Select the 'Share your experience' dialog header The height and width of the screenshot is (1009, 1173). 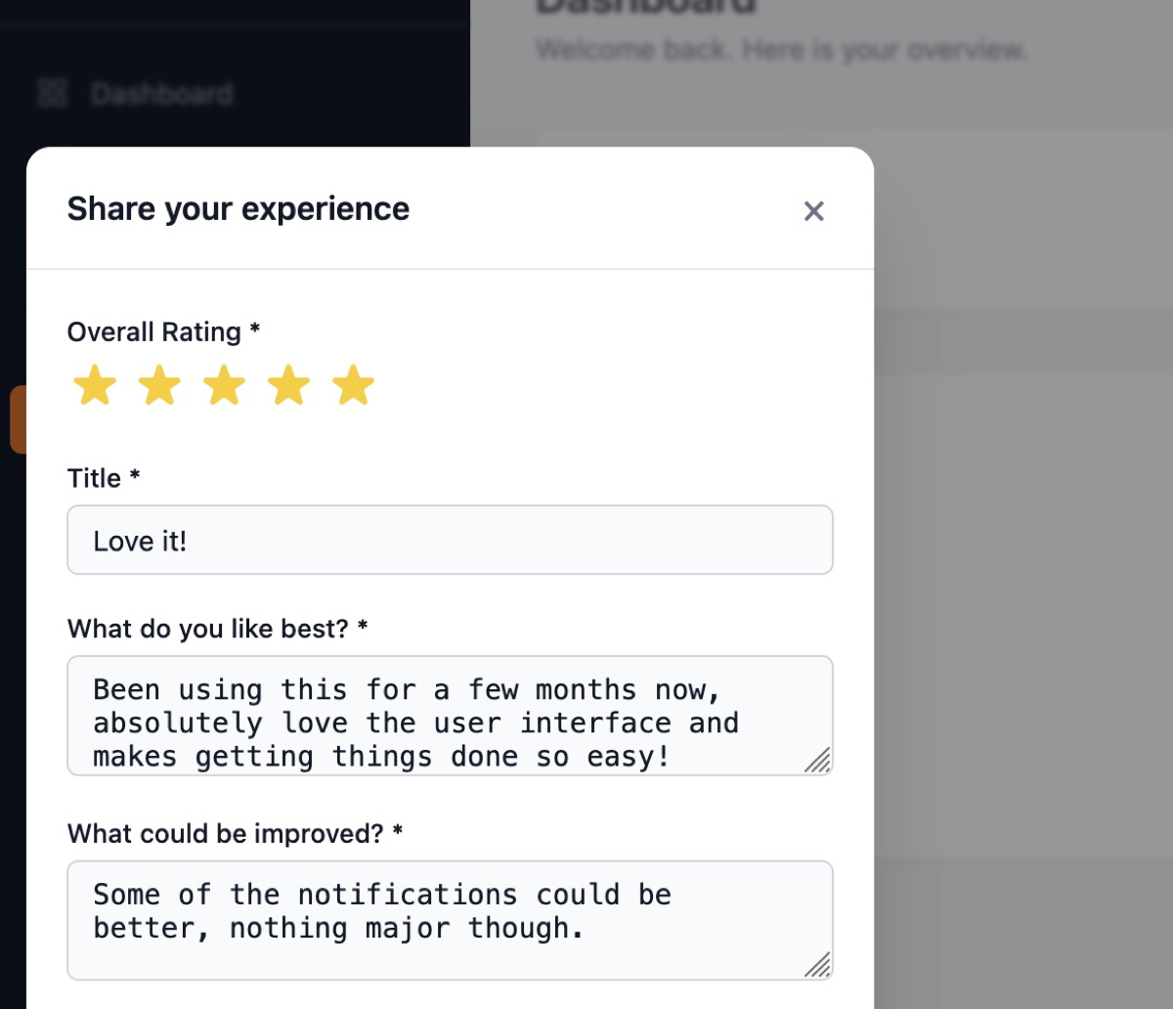(238, 208)
